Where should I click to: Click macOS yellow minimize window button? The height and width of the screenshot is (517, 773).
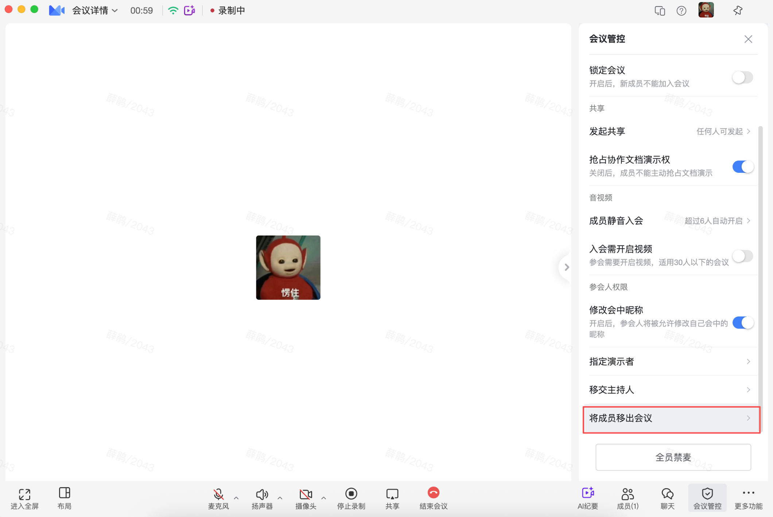(x=22, y=10)
